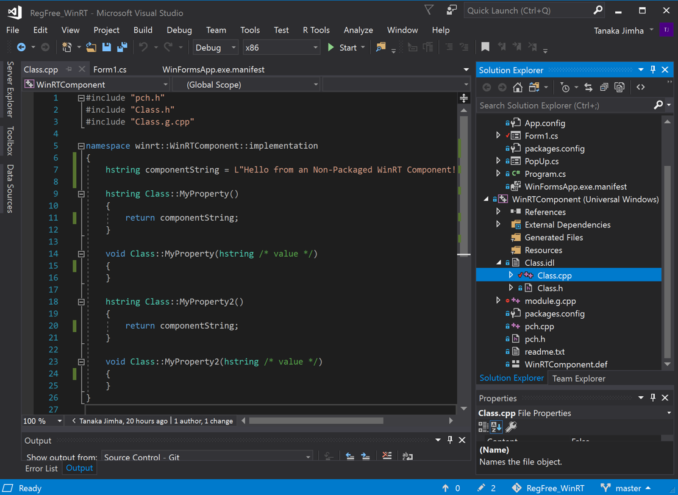
Task: Click the Save All toolbar icon
Action: point(122,48)
